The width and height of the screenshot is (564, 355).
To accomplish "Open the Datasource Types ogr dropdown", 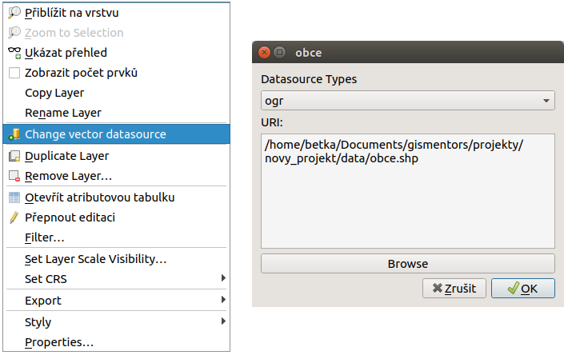I will pyautogui.click(x=407, y=101).
